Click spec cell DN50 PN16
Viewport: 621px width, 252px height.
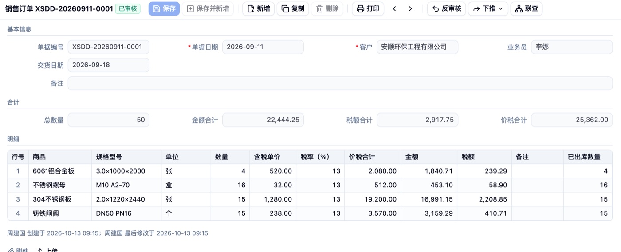point(126,213)
